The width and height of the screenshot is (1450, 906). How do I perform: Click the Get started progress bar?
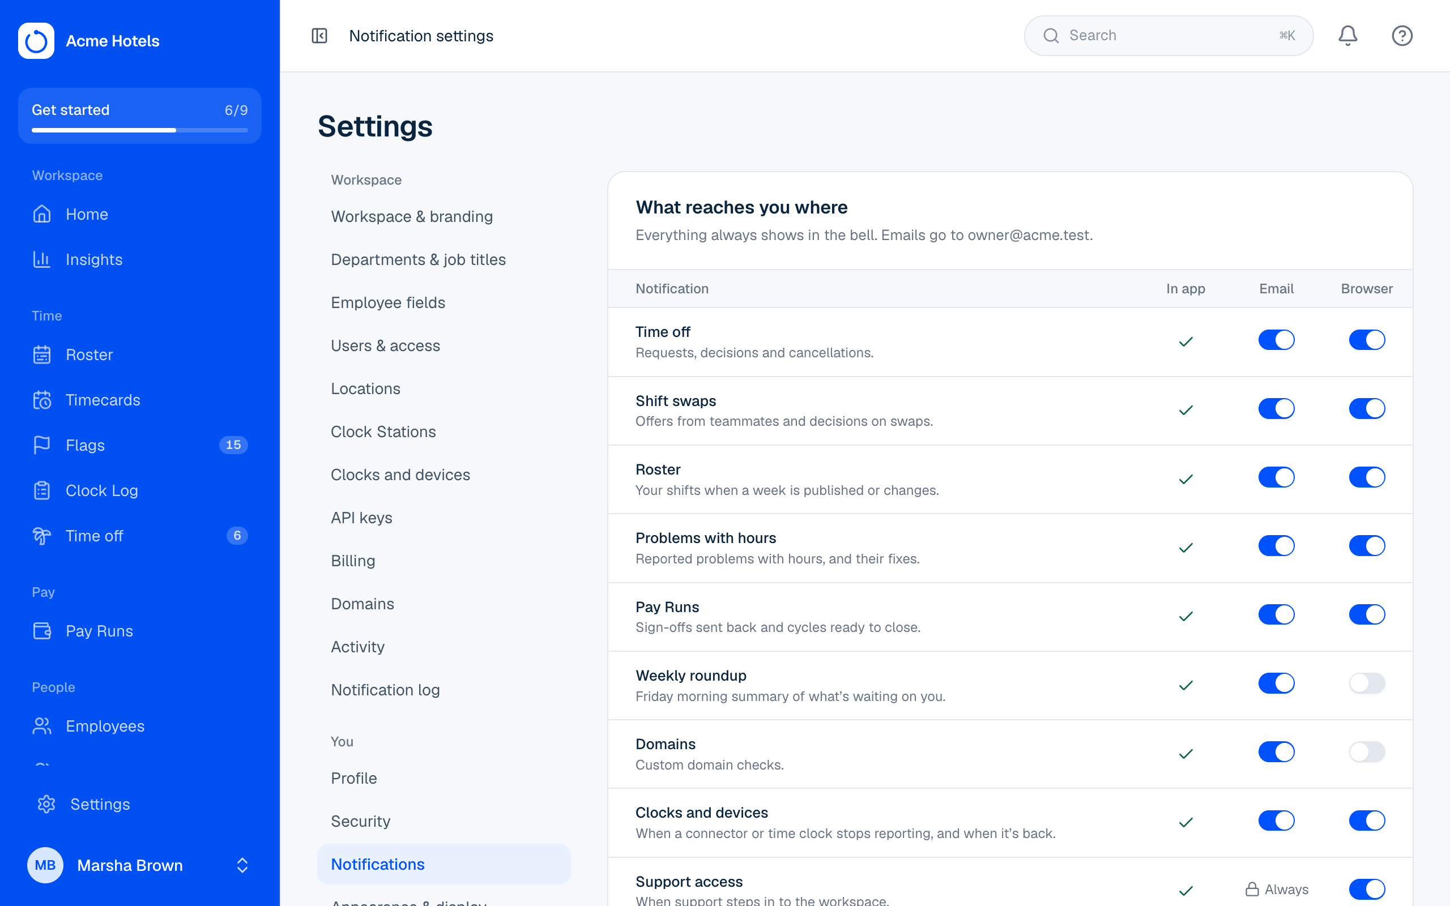pos(139,130)
